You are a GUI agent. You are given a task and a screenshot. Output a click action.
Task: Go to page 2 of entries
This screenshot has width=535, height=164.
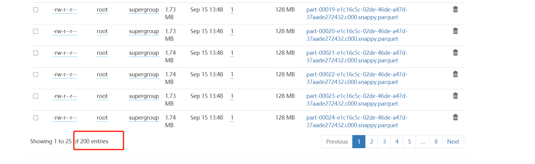pyautogui.click(x=371, y=141)
